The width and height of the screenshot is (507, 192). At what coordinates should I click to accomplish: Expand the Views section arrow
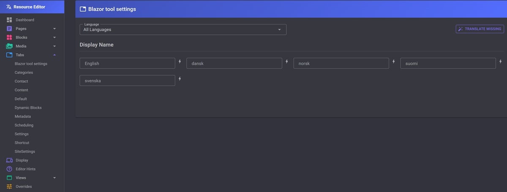[x=55, y=178]
